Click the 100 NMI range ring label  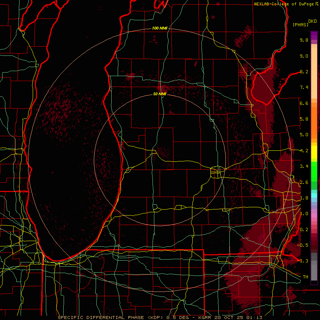[x=160, y=28]
